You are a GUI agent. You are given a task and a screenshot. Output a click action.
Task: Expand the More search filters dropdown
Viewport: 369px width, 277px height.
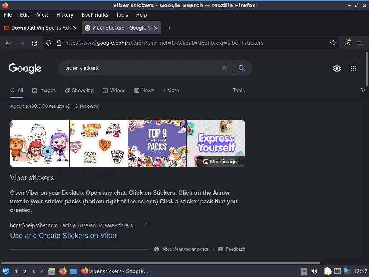pos(171,91)
